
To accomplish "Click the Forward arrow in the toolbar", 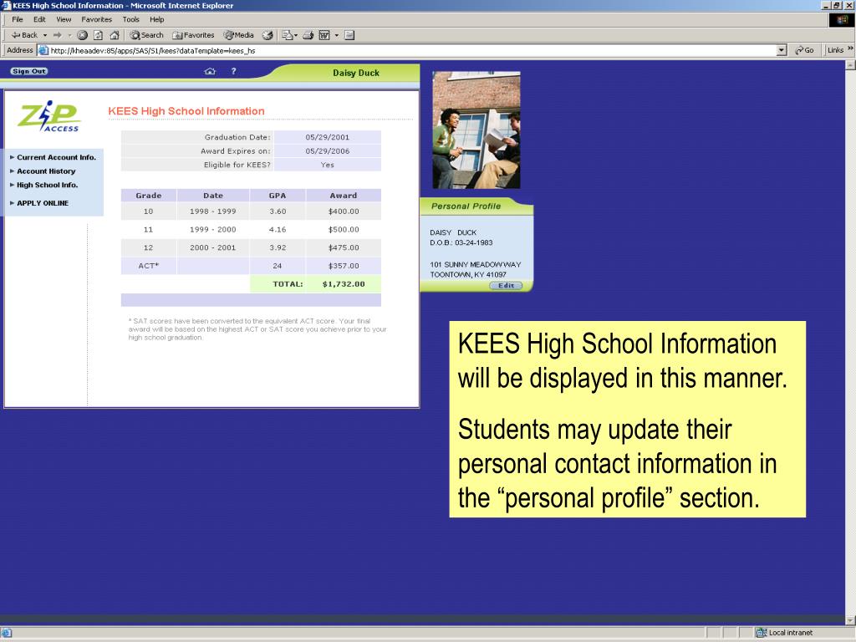I will (x=58, y=35).
